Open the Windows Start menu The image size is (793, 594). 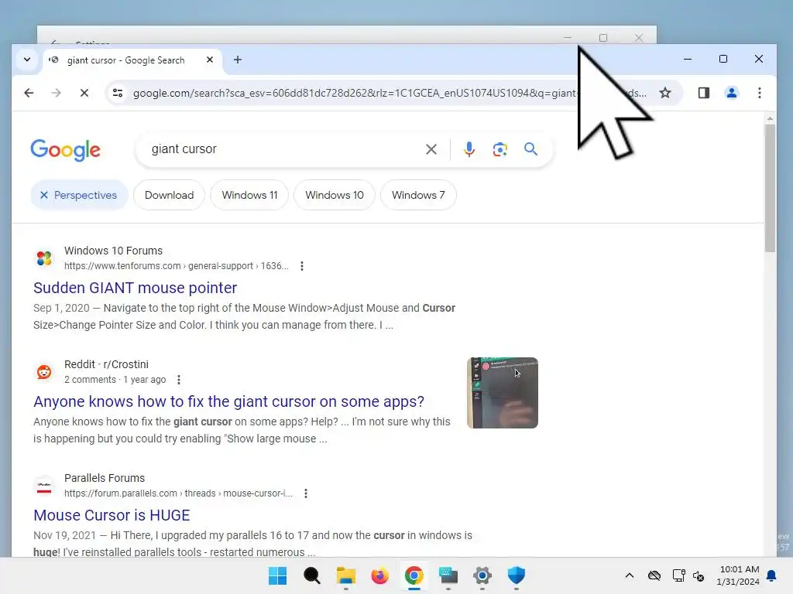(277, 575)
